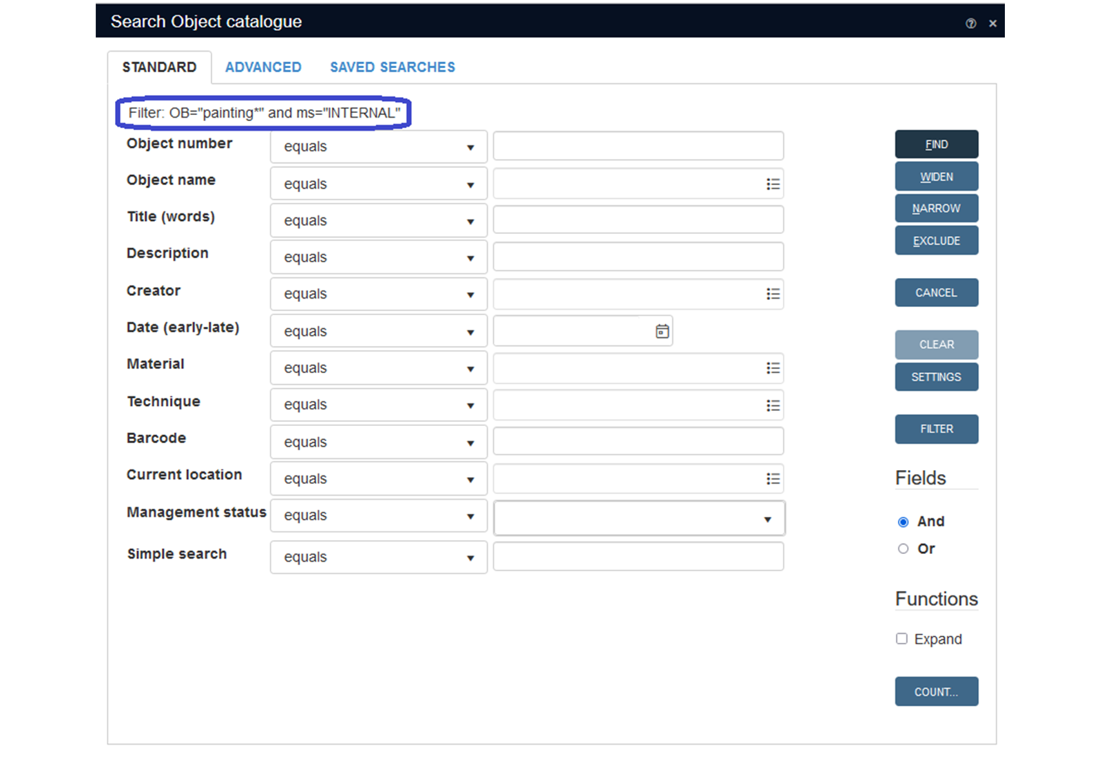Close the Search Object catalogue dialog
1102x757 pixels.
coord(992,23)
